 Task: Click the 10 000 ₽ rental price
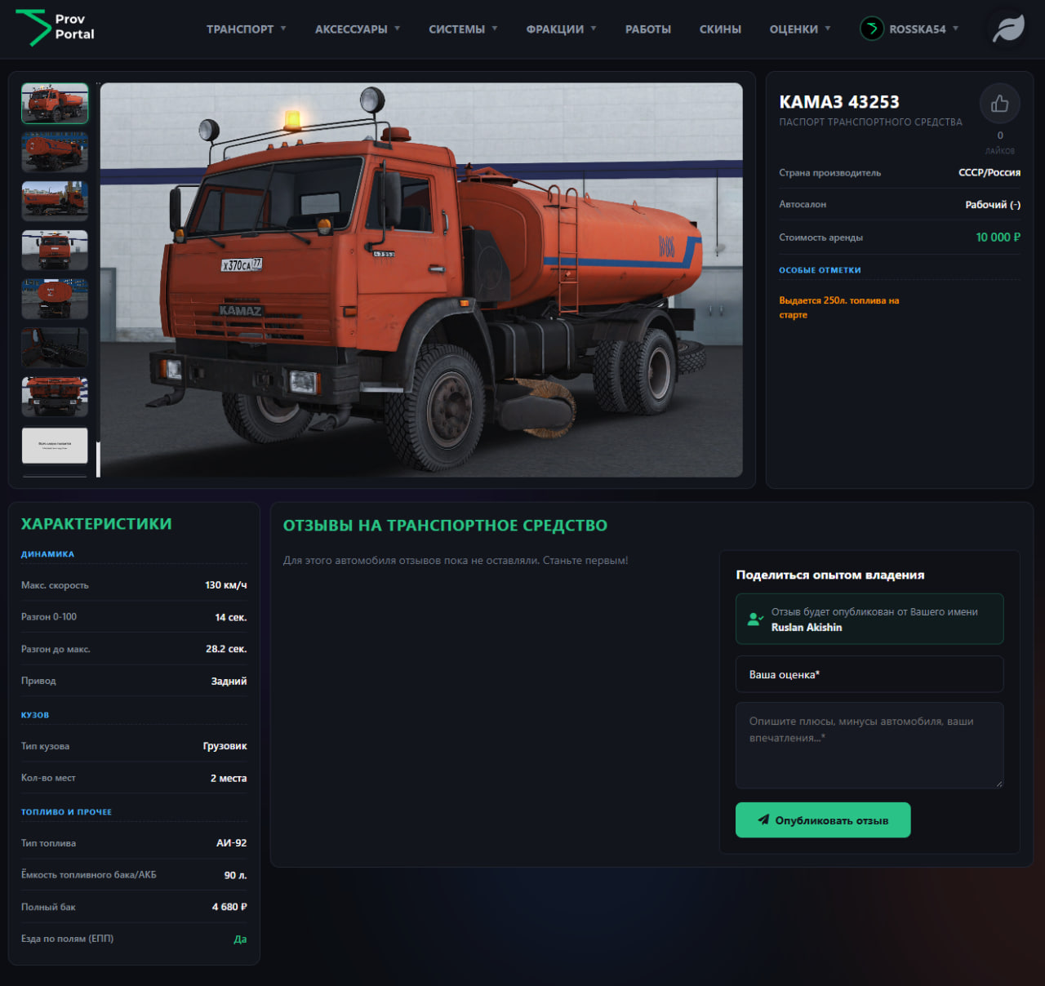click(x=998, y=237)
